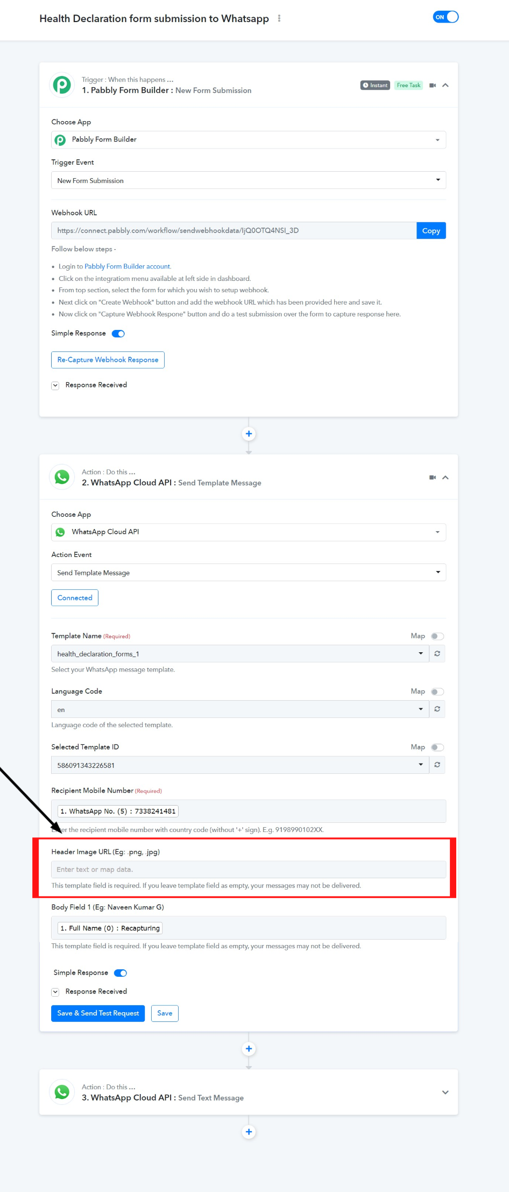Screen dimensions: 509x1192
Task: Click WhatsApp logo of step 2
Action: [x=62, y=477]
